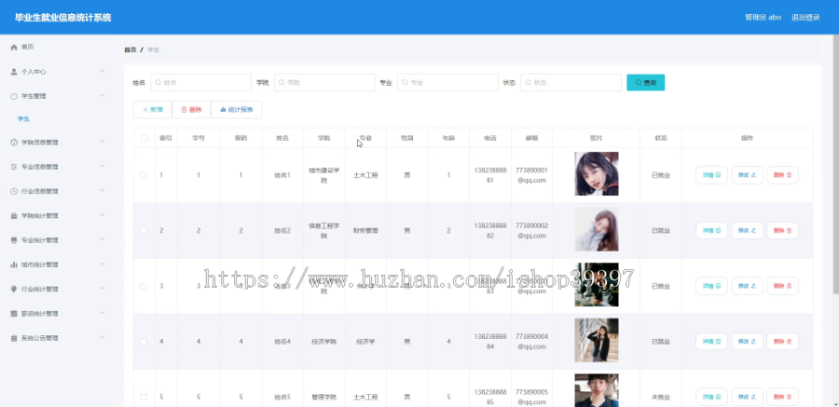
Task: Open the 统计报表 chart report button
Action: (x=237, y=110)
